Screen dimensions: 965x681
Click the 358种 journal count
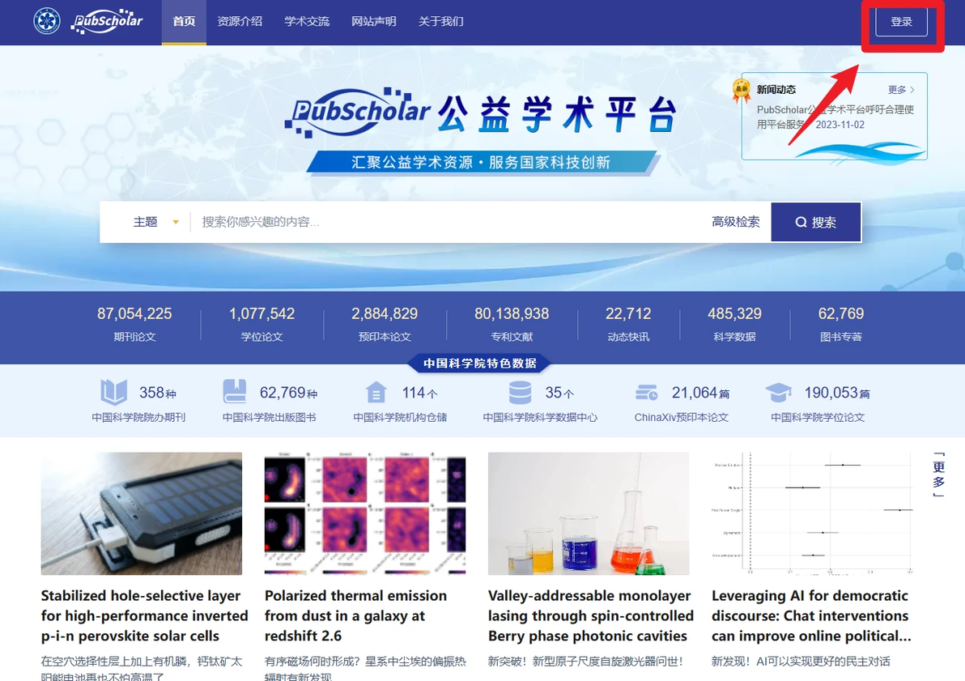click(x=158, y=393)
